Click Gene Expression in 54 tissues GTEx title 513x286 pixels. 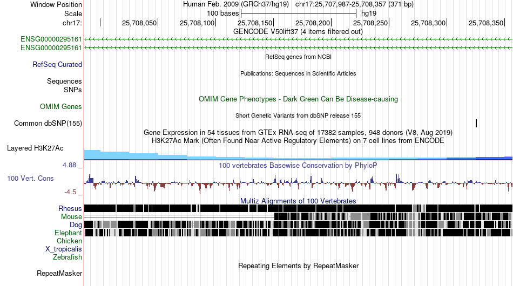(x=298, y=132)
